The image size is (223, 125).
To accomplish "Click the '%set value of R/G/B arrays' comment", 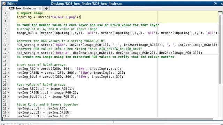I will pos(41,85).
